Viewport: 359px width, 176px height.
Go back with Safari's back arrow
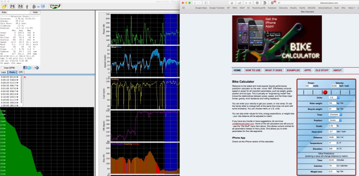click(195, 3)
